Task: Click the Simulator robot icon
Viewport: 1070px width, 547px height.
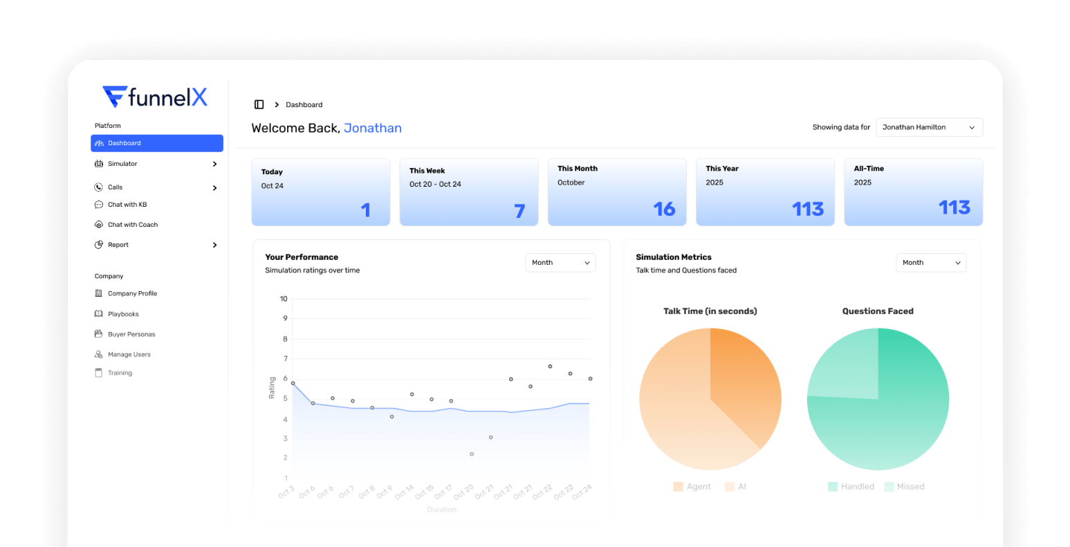Action: (99, 164)
